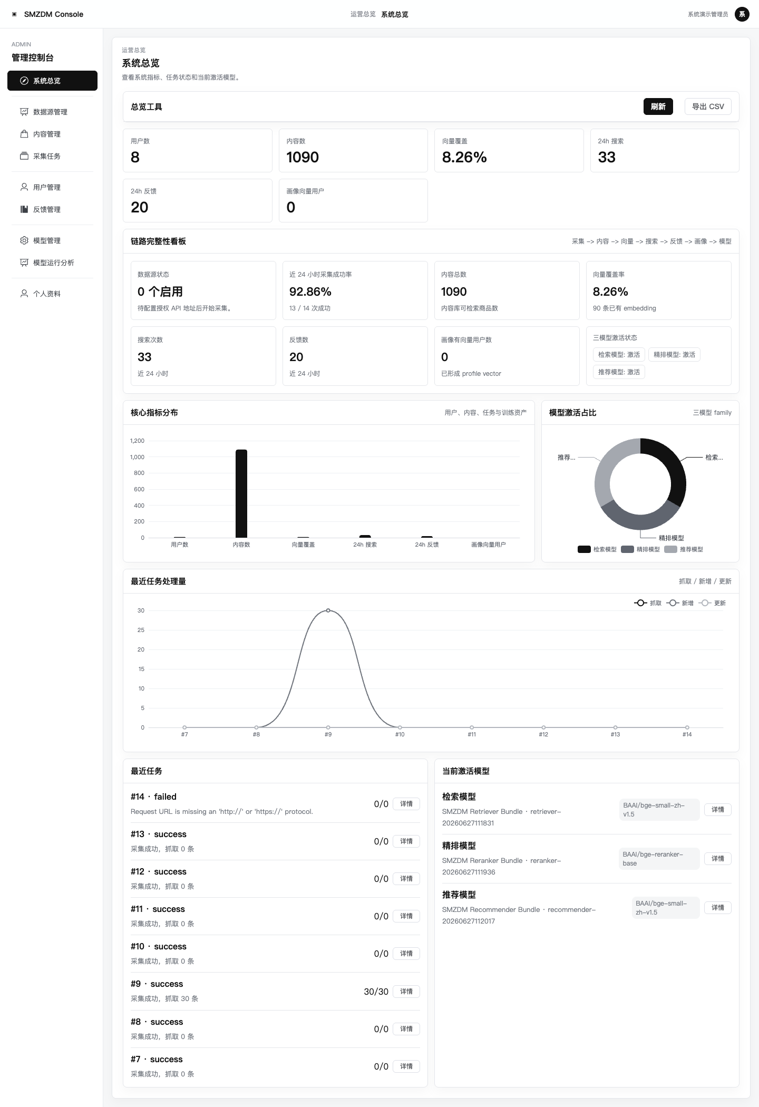Open 详情 for task #9 success
This screenshot has height=1107, width=759.
coord(406,992)
